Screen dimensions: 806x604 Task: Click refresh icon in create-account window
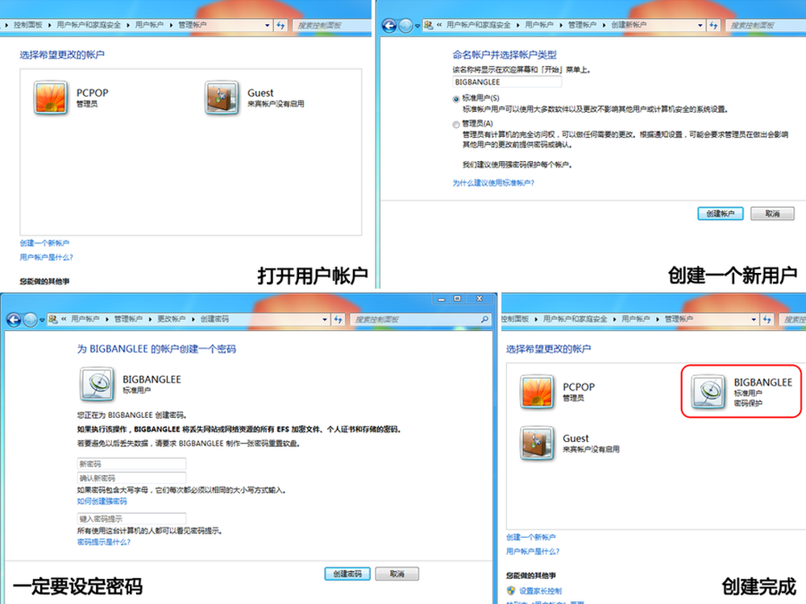click(713, 25)
